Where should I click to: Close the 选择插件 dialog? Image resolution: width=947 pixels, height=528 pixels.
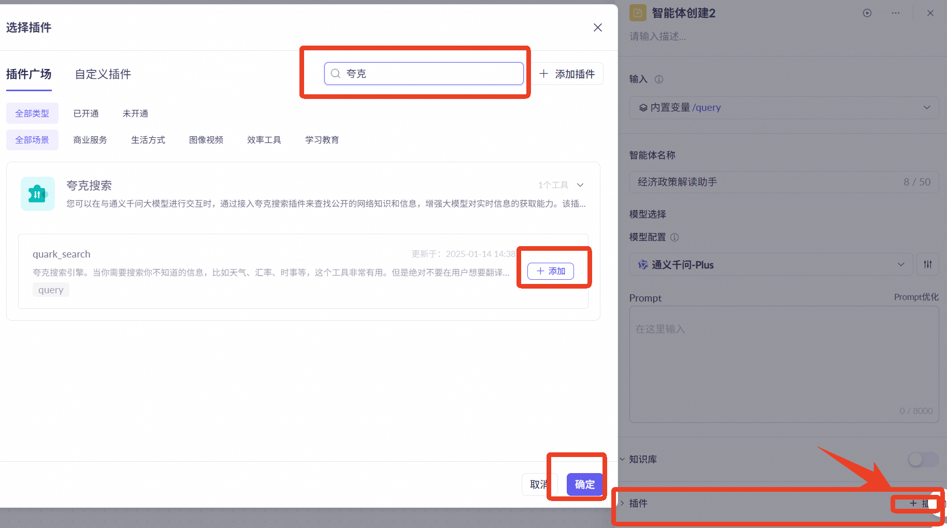coord(598,27)
